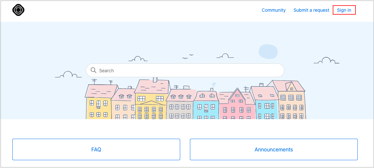Focus the Search input field
Image resolution: width=374 pixels, height=168 pixels.
[x=185, y=70]
